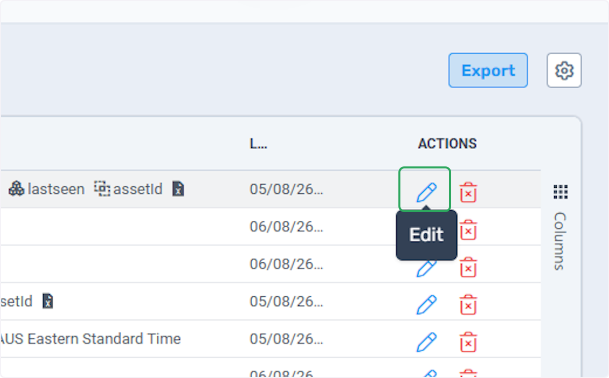Click the vertical Columns label
The width and height of the screenshot is (609, 378).
[560, 241]
